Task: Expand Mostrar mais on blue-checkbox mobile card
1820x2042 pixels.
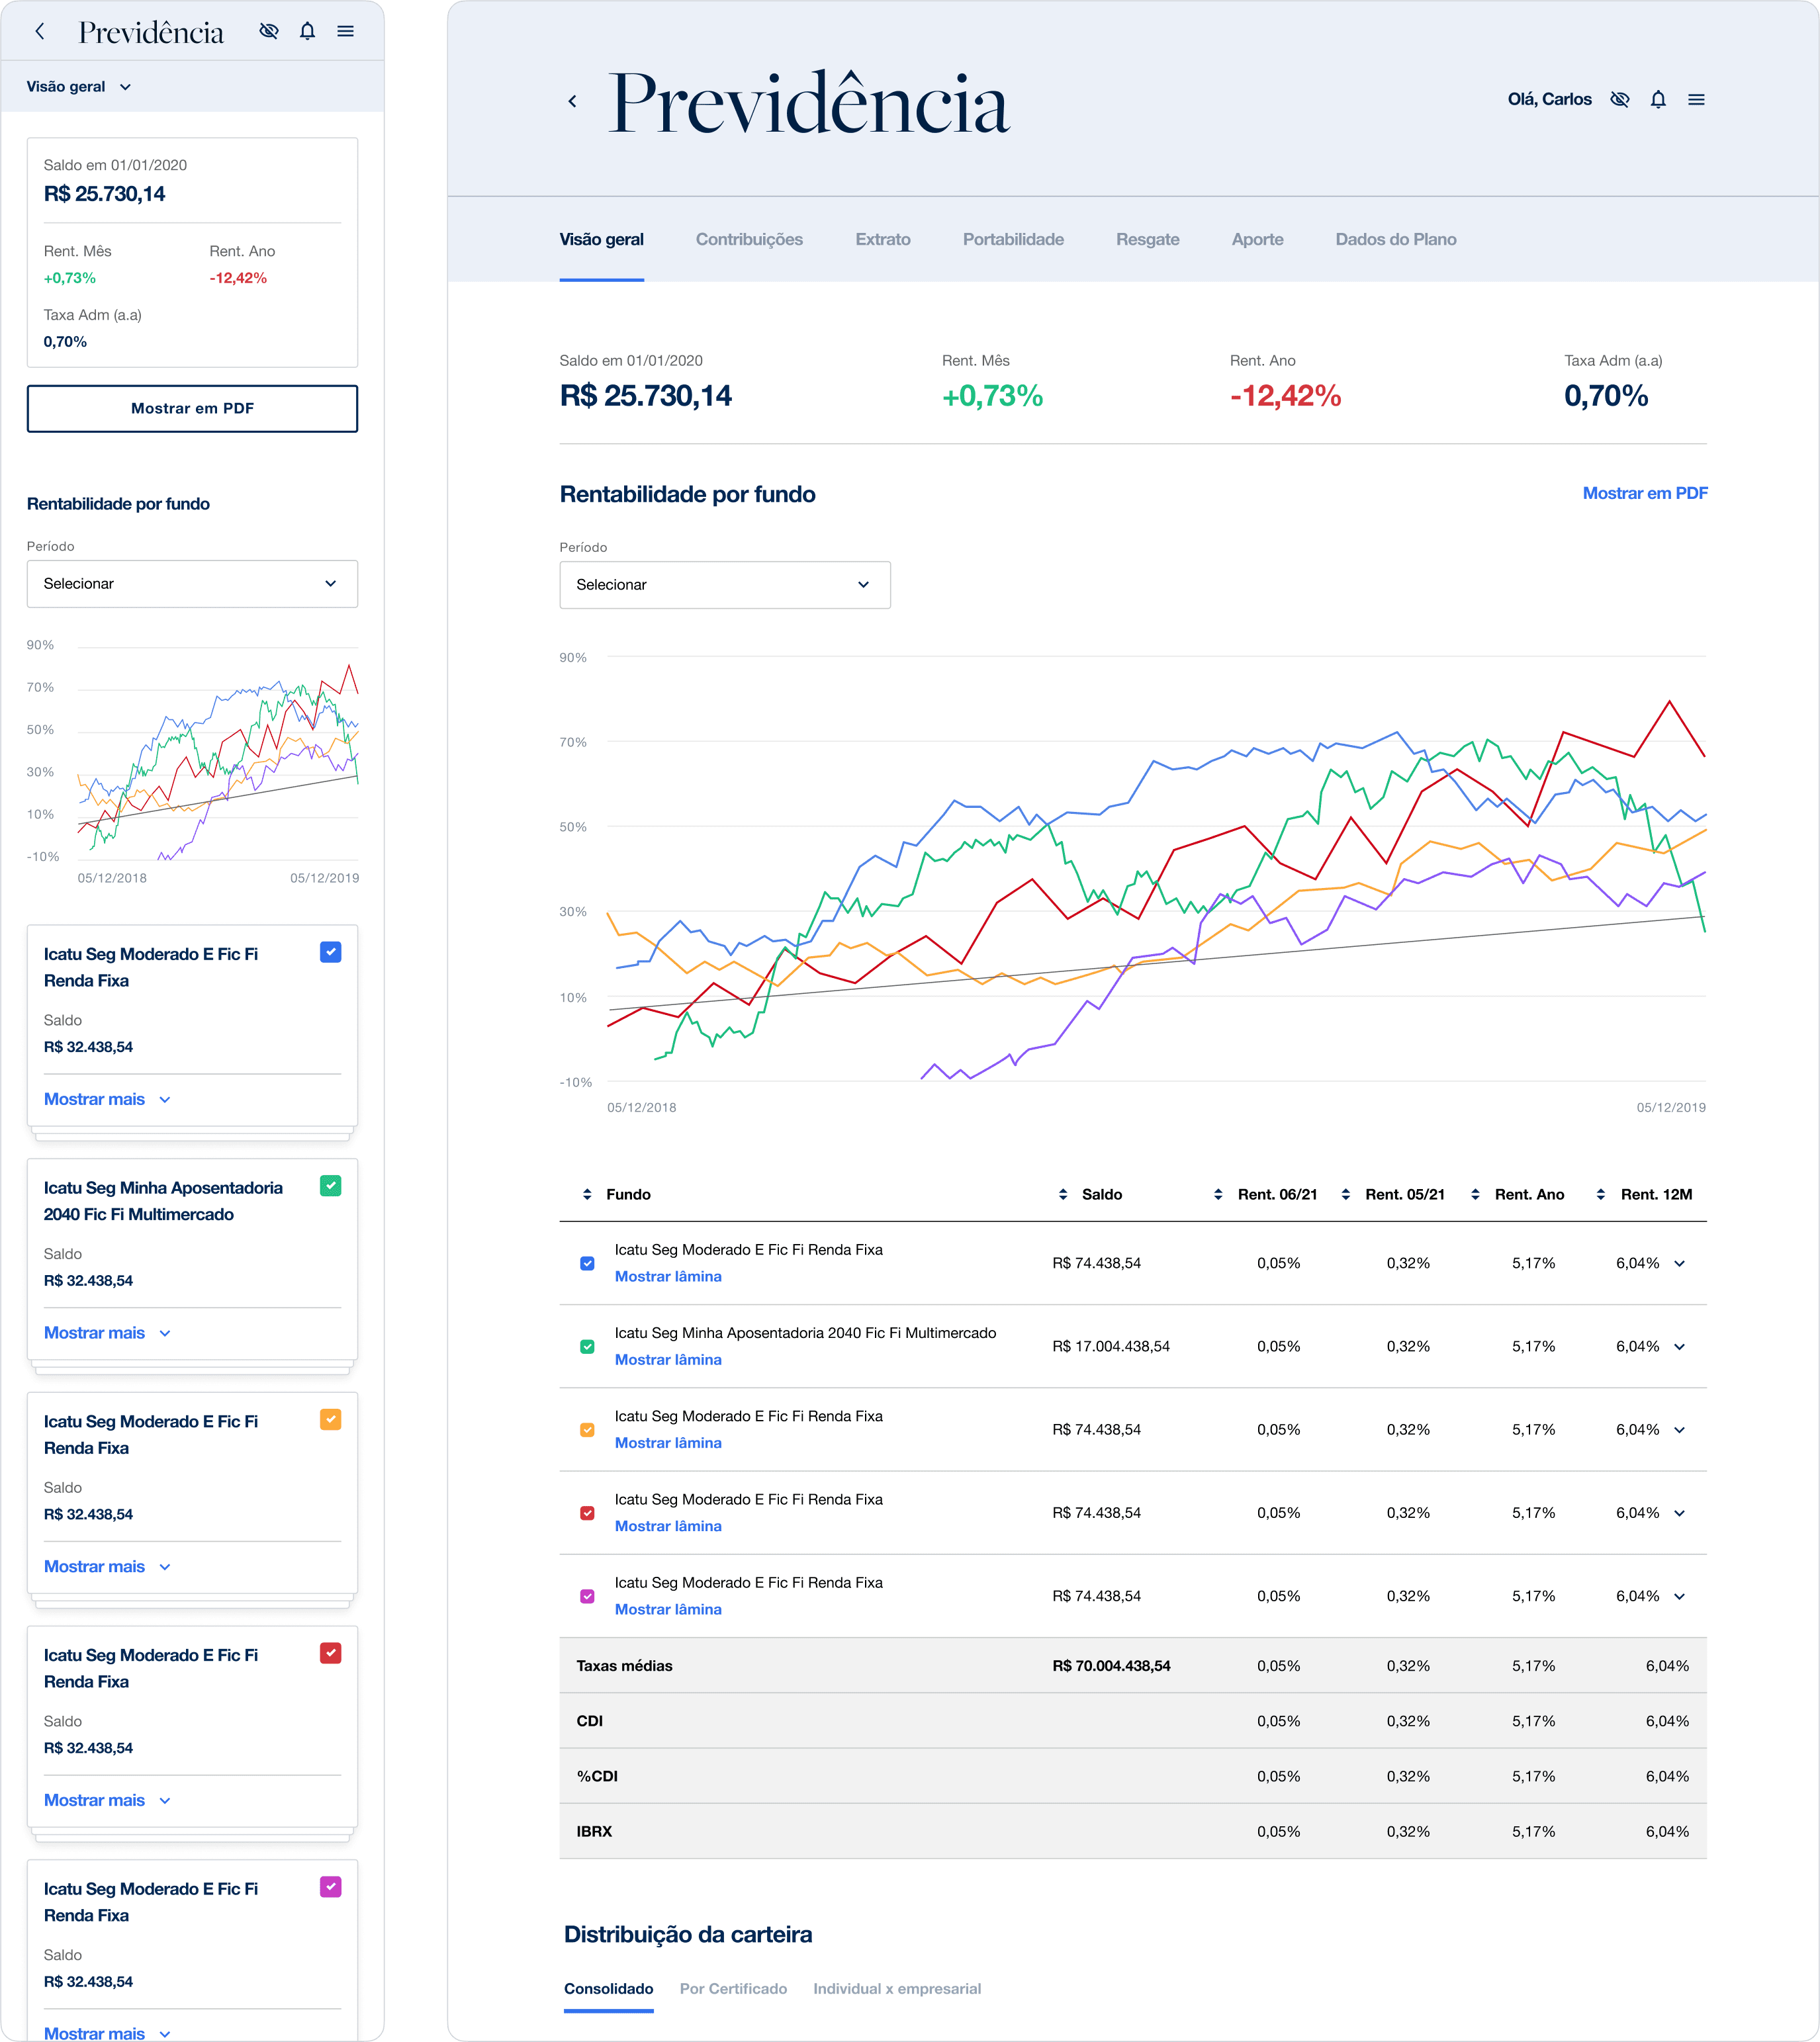Action: coord(107,1099)
